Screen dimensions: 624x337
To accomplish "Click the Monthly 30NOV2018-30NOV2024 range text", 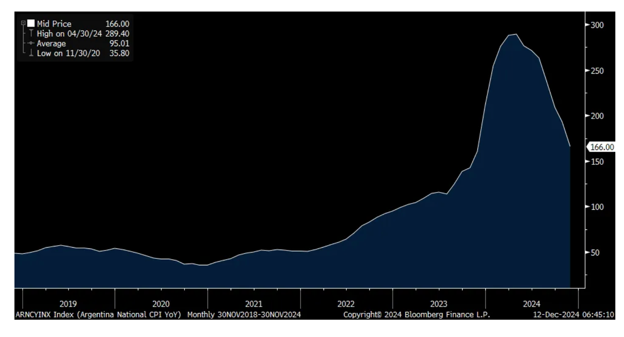I will click(x=244, y=315).
